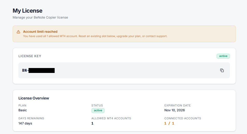Click the 147 days remaining value
247x134 pixels.
[x=25, y=123]
